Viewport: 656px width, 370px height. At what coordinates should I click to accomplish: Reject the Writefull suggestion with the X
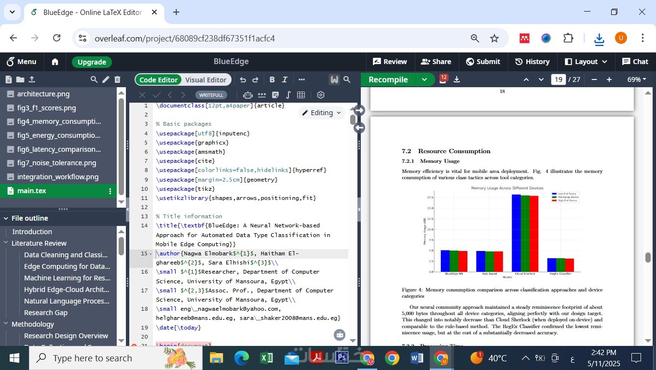[142, 95]
